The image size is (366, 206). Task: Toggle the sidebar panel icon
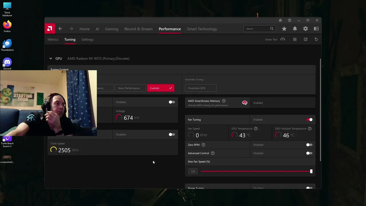click(x=316, y=29)
